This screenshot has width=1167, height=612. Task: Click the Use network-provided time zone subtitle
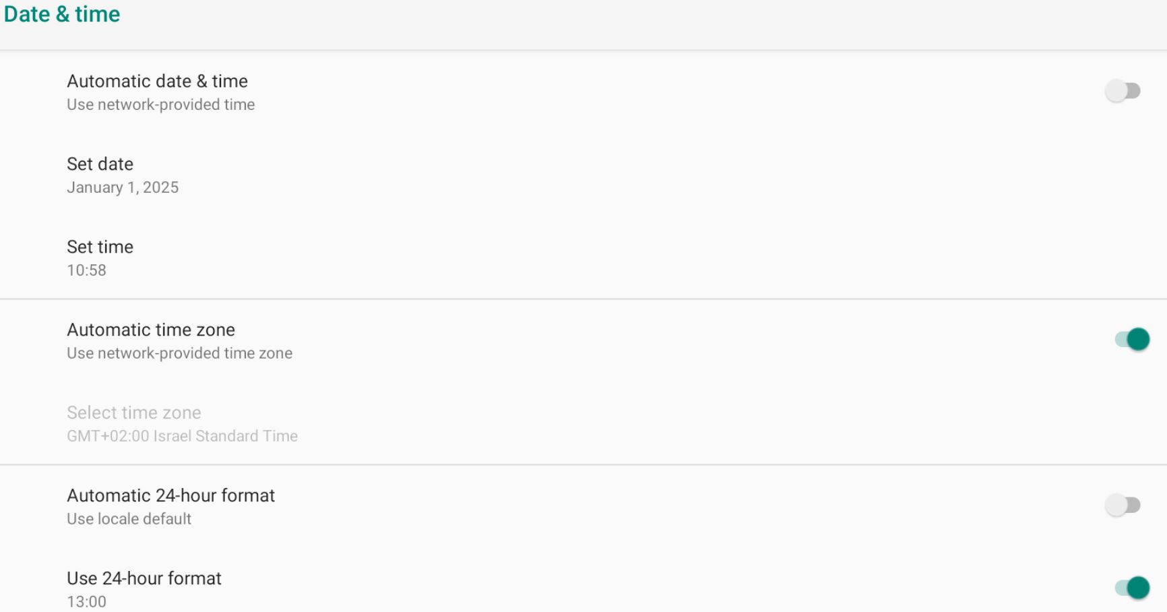coord(179,353)
